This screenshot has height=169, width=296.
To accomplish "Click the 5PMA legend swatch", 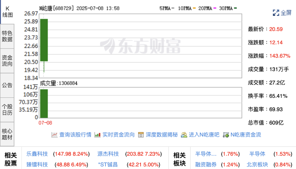I will (173, 8).
